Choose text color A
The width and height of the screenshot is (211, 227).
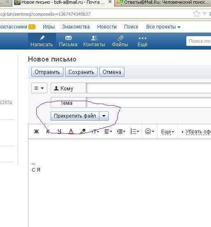click(x=71, y=131)
